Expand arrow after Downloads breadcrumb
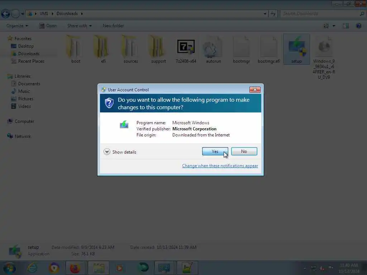 [x=82, y=14]
